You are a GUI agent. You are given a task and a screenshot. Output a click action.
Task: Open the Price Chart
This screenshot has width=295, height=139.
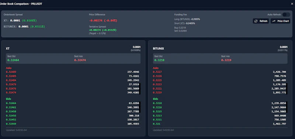click(280, 21)
